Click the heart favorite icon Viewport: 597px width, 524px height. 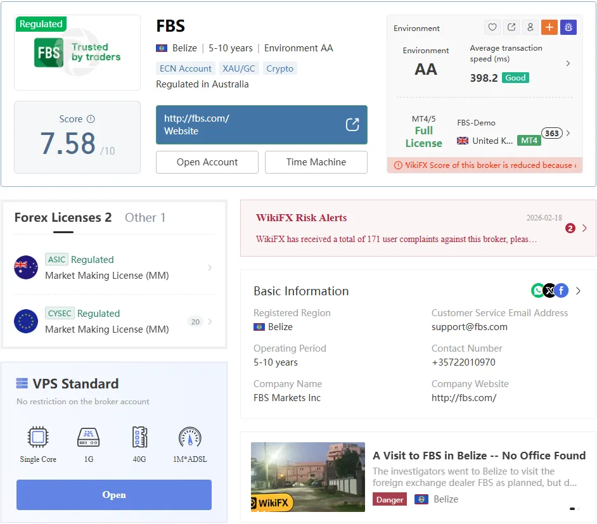coord(492,27)
